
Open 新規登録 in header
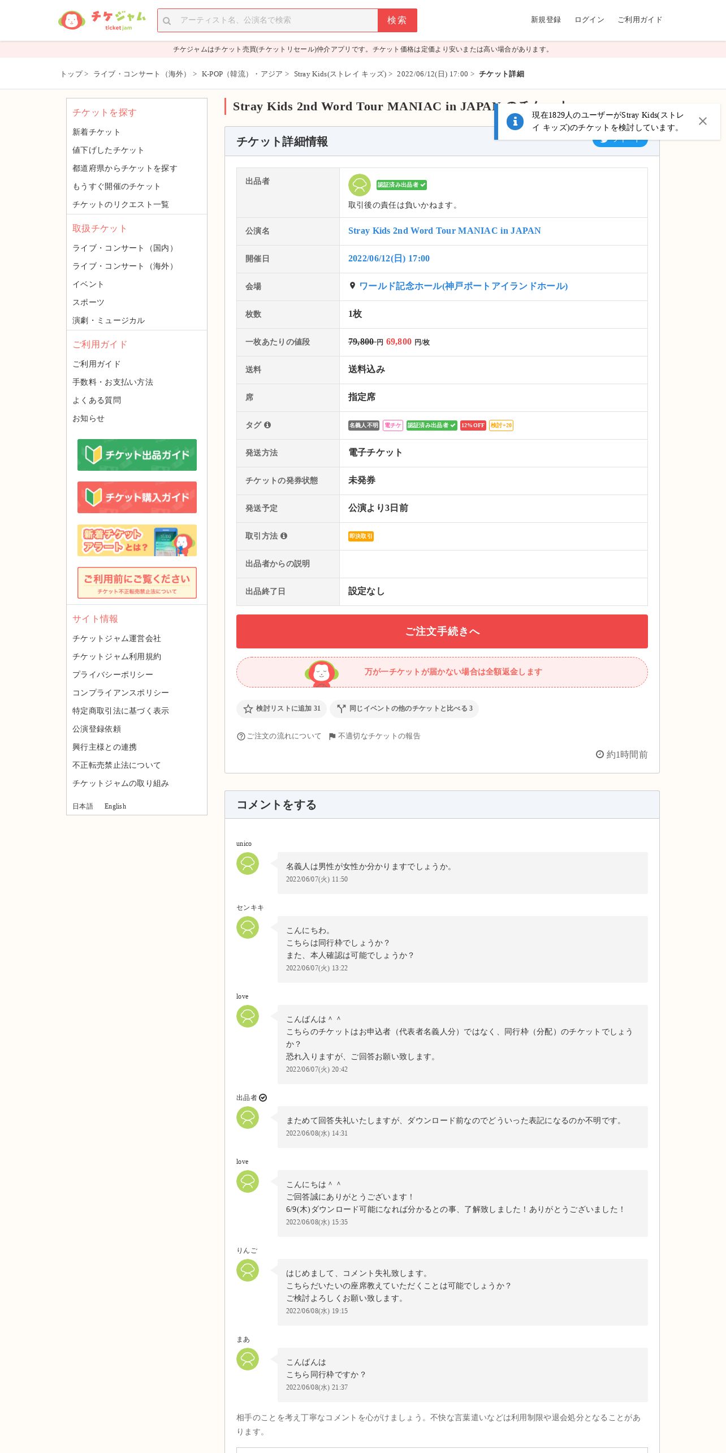[x=546, y=20]
